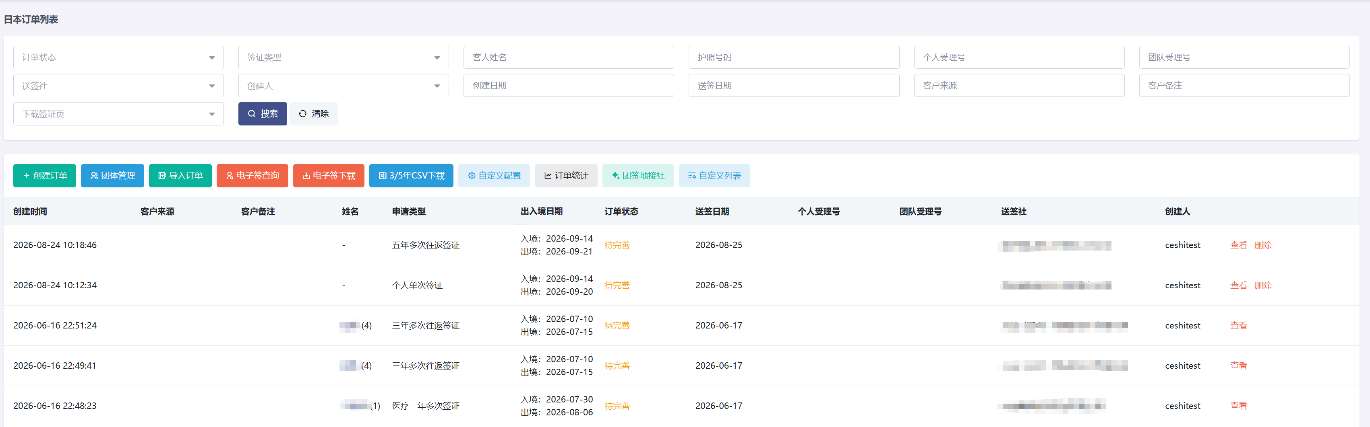Click the 创建时间 column header

point(30,211)
